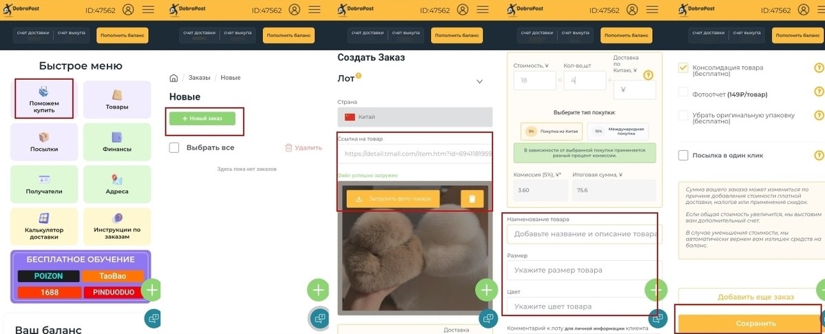Tick the Выбрать все checkbox
The height and width of the screenshot is (334, 825).
coord(174,148)
